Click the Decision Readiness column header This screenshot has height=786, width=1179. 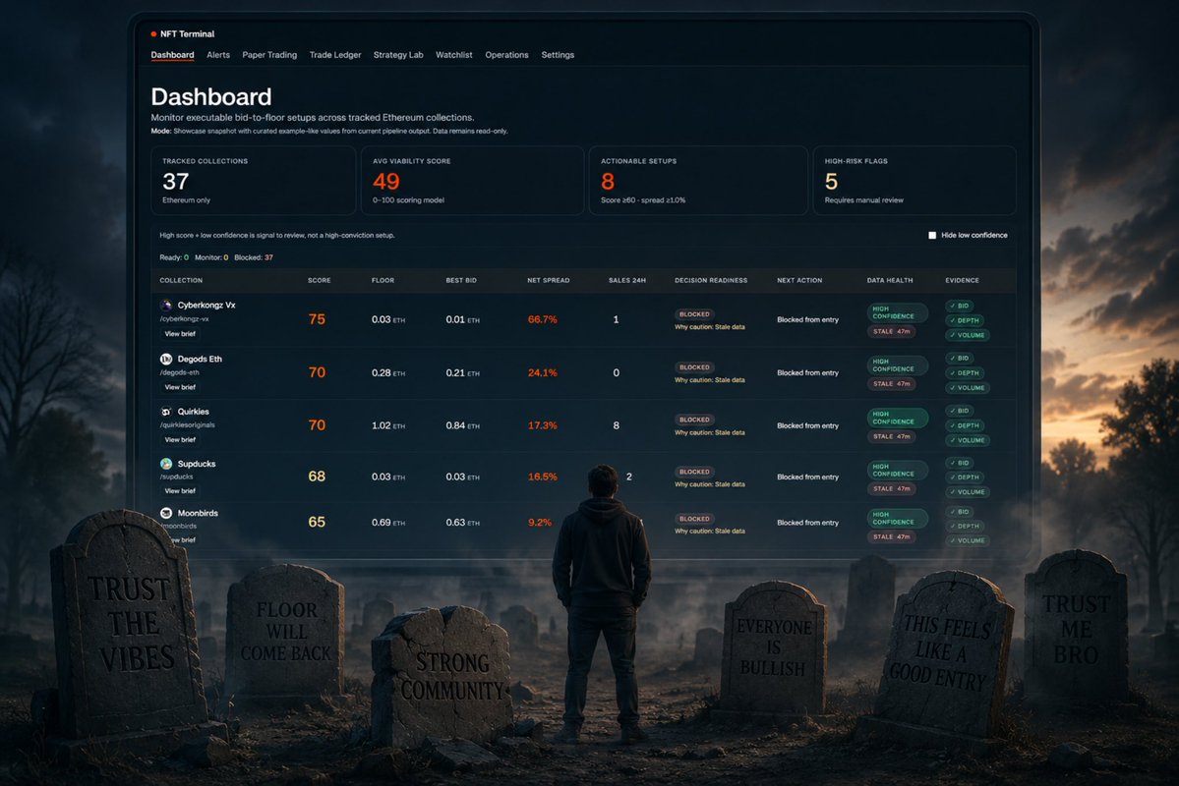click(x=711, y=280)
